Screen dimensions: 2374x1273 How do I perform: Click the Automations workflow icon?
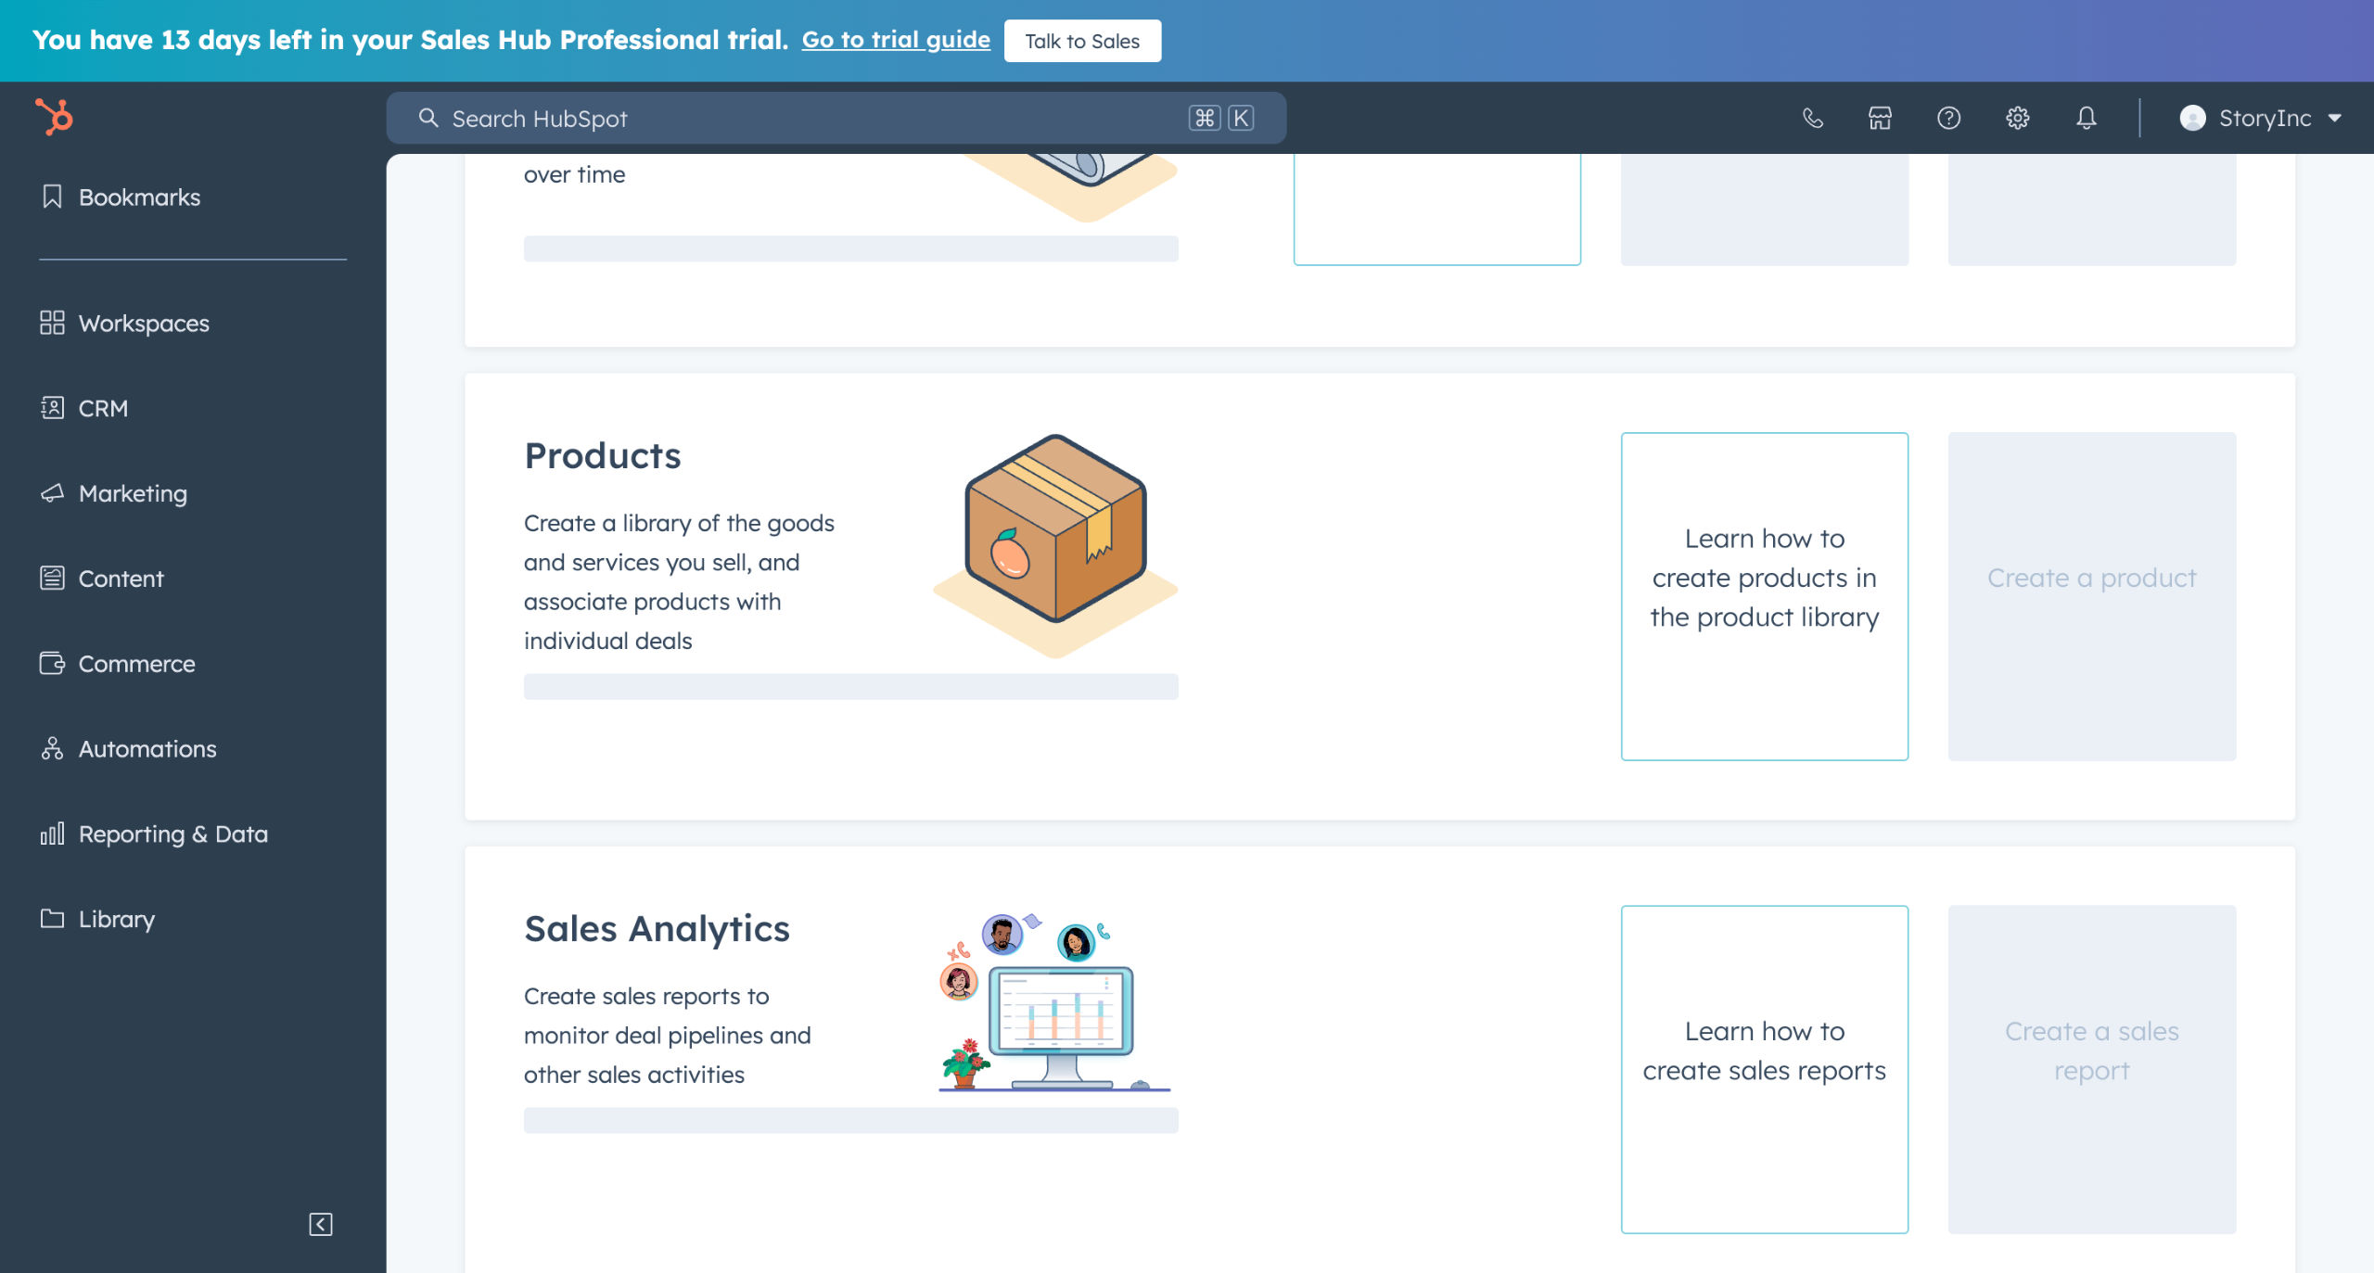[52, 748]
